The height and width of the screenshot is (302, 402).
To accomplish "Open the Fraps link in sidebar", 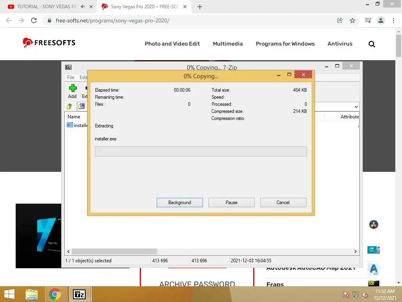I will [x=275, y=284].
